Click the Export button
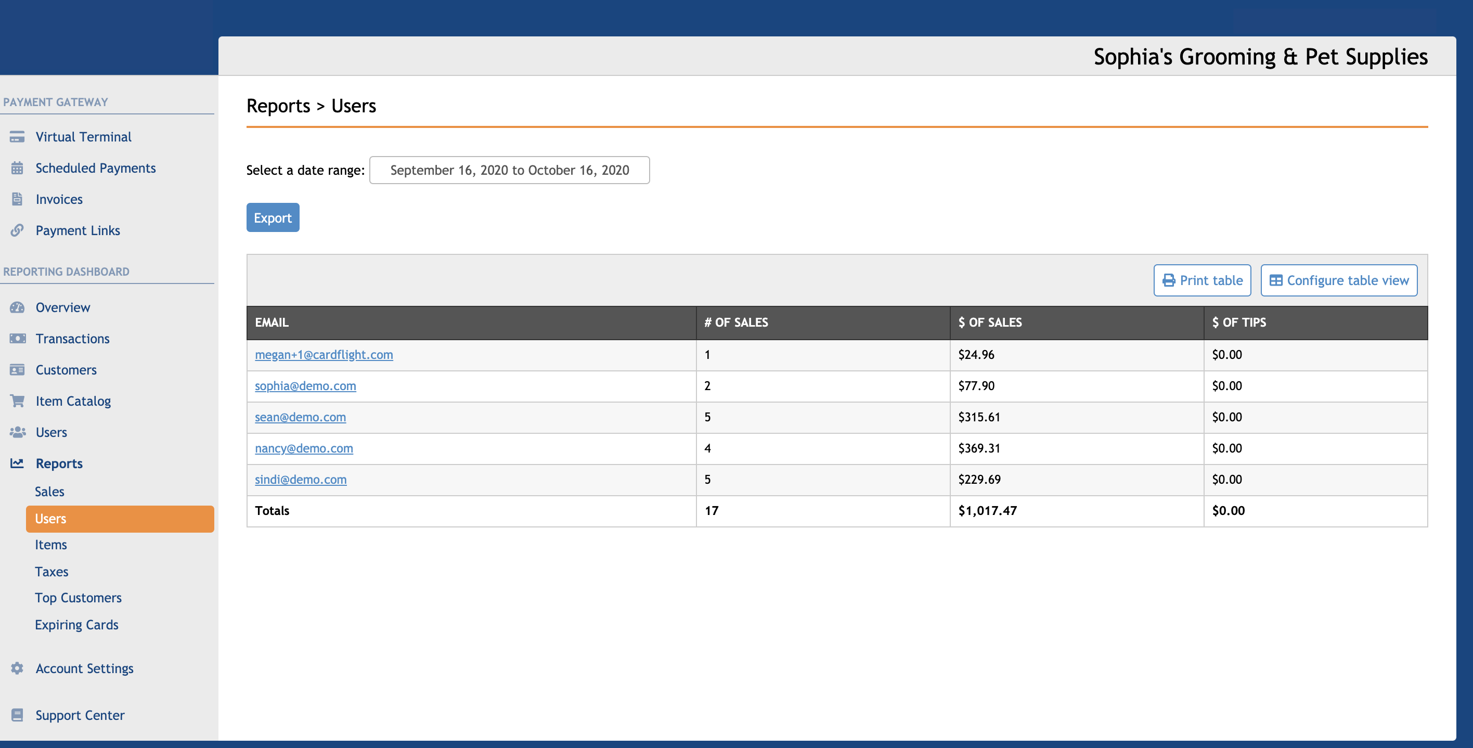1473x748 pixels. (273, 216)
